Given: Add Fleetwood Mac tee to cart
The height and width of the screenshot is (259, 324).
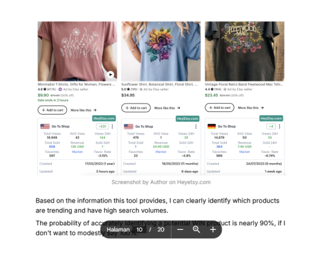Looking at the screenshot, I should tap(220, 107).
